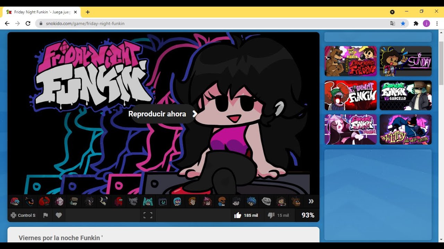Select the pixel smiley monitor face icon
The height and width of the screenshot is (249, 444).
(163, 201)
